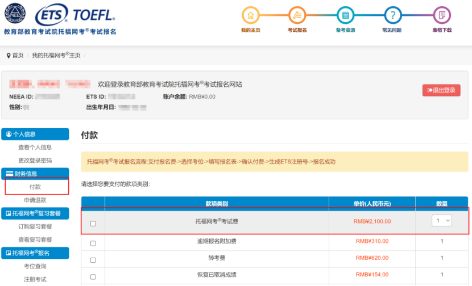The image size is (472, 286).
Task: Click the 账户余额 RMB¥0.00 value
Action: [x=202, y=96]
